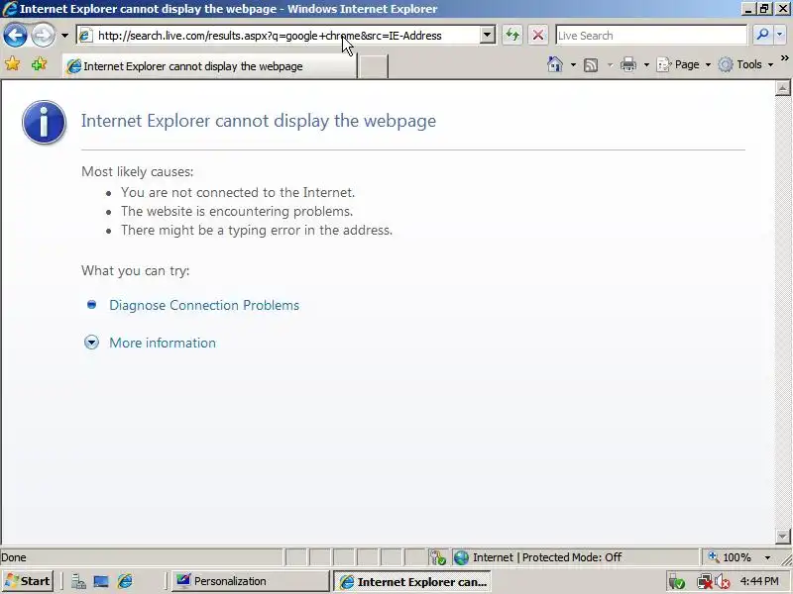Click the 4:44 PM system clock
The image size is (793, 594).
759,581
